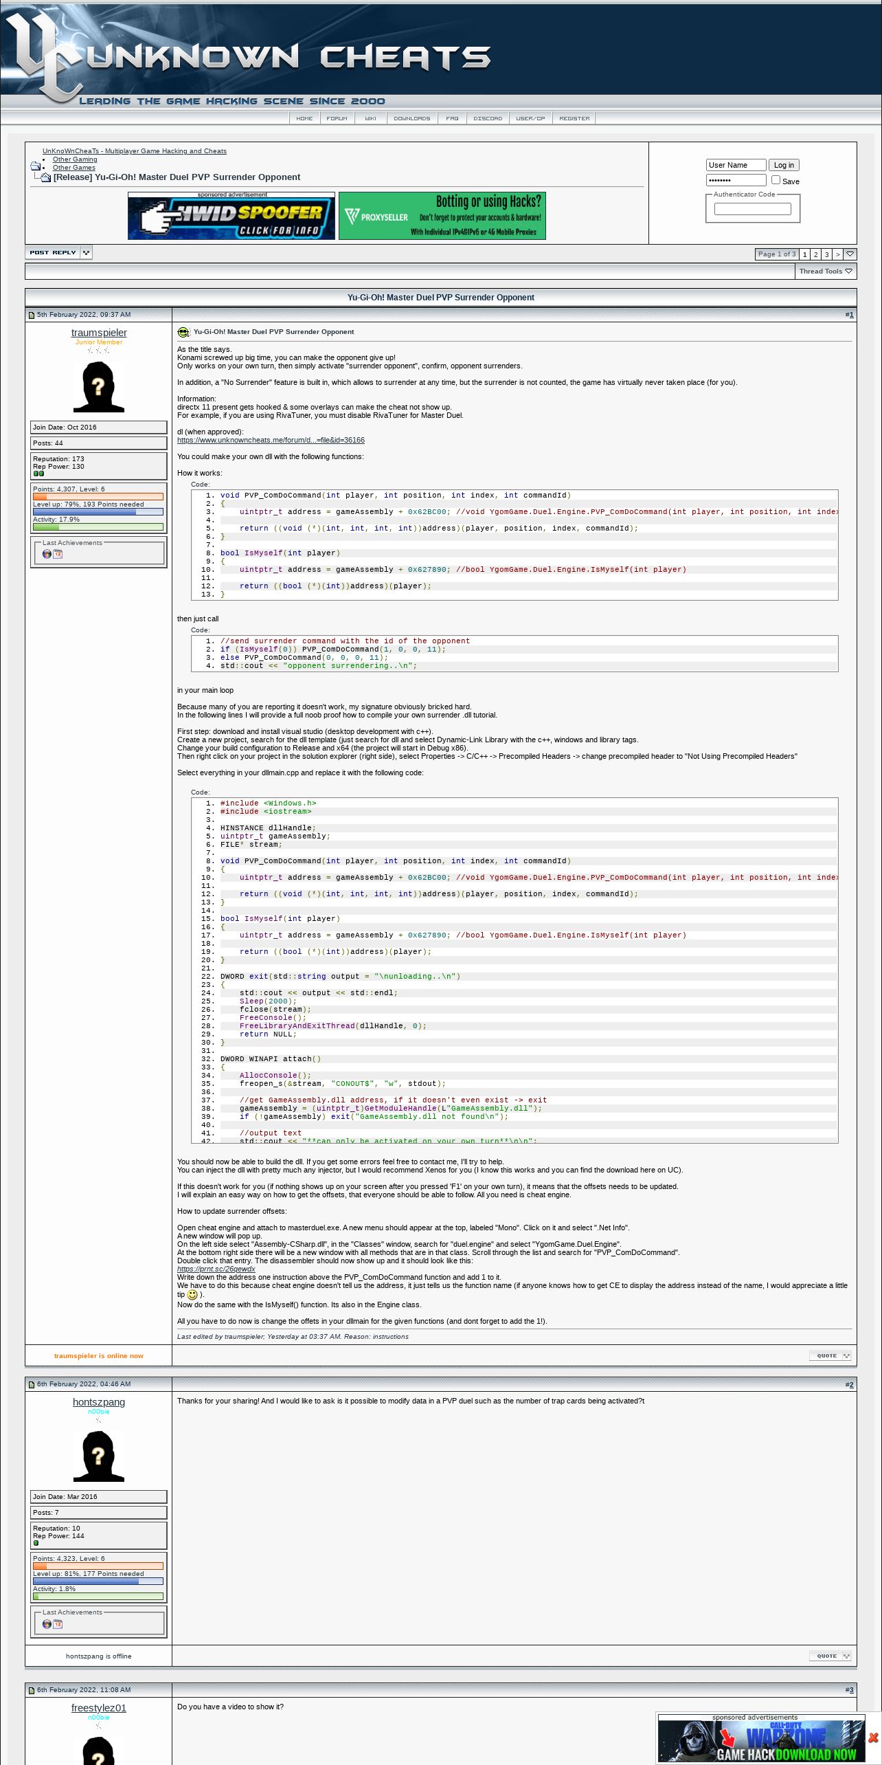Viewport: 882px width, 1765px height.
Task: Follow the Other Gaming breadcrumb link
Action: (x=75, y=159)
